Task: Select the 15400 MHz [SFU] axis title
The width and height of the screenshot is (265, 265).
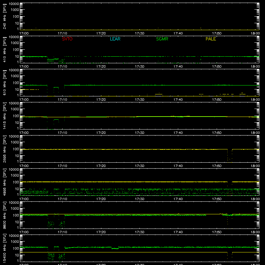Action: tap(4, 248)
